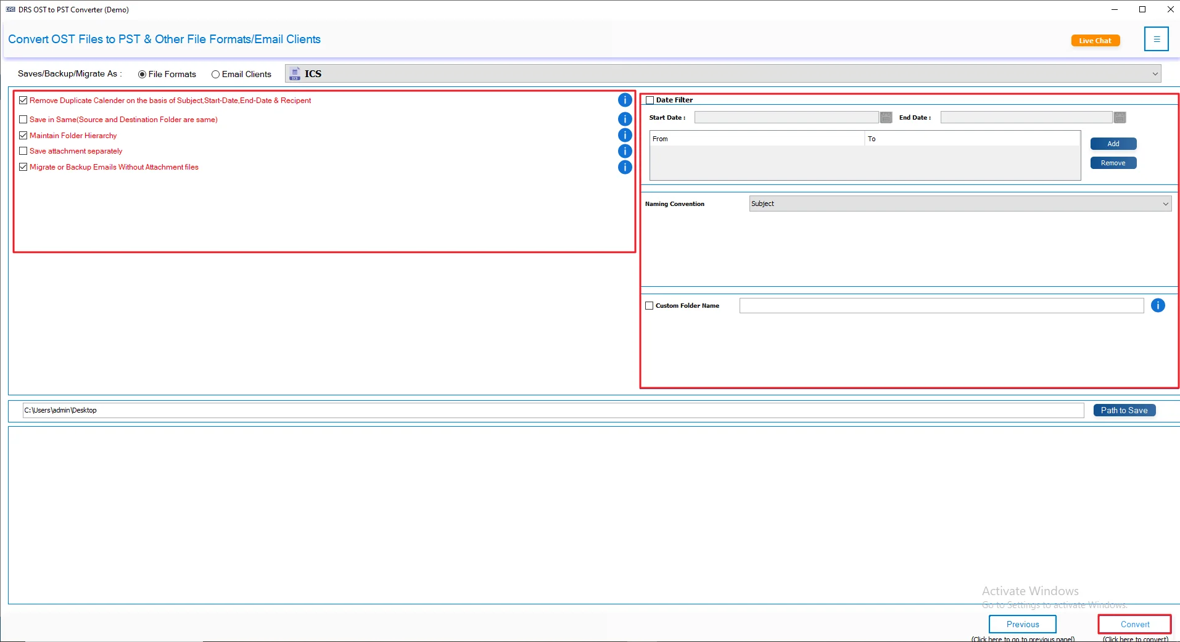
Task: Click Saves/Backup/Migrate As label
Action: coord(70,74)
